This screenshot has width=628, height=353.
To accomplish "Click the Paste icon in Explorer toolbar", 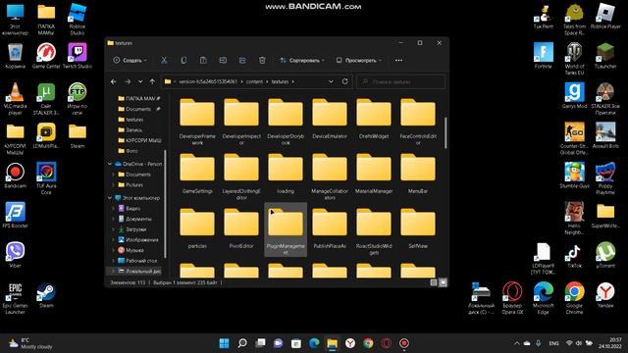I will 203,60.
